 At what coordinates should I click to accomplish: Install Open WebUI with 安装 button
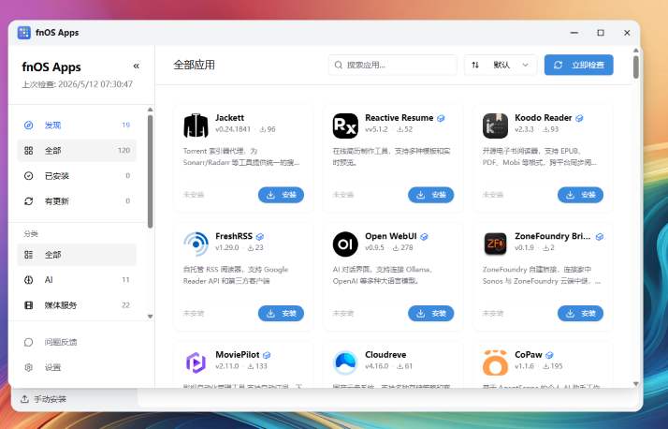pyautogui.click(x=430, y=314)
